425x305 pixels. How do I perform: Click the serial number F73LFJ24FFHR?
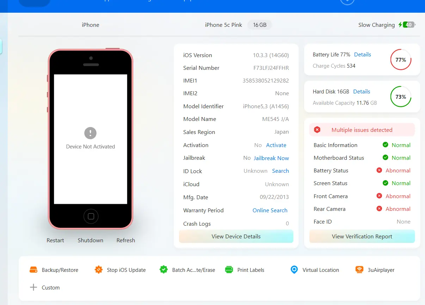coord(271,68)
